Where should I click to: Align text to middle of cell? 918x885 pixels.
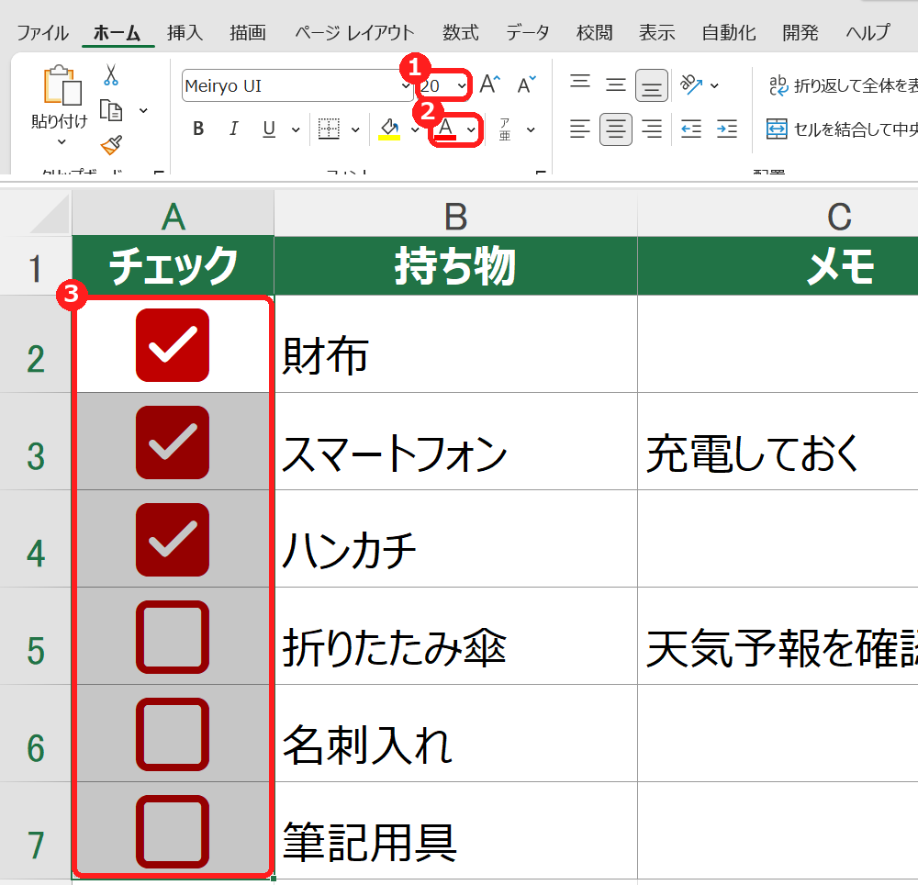coord(615,84)
